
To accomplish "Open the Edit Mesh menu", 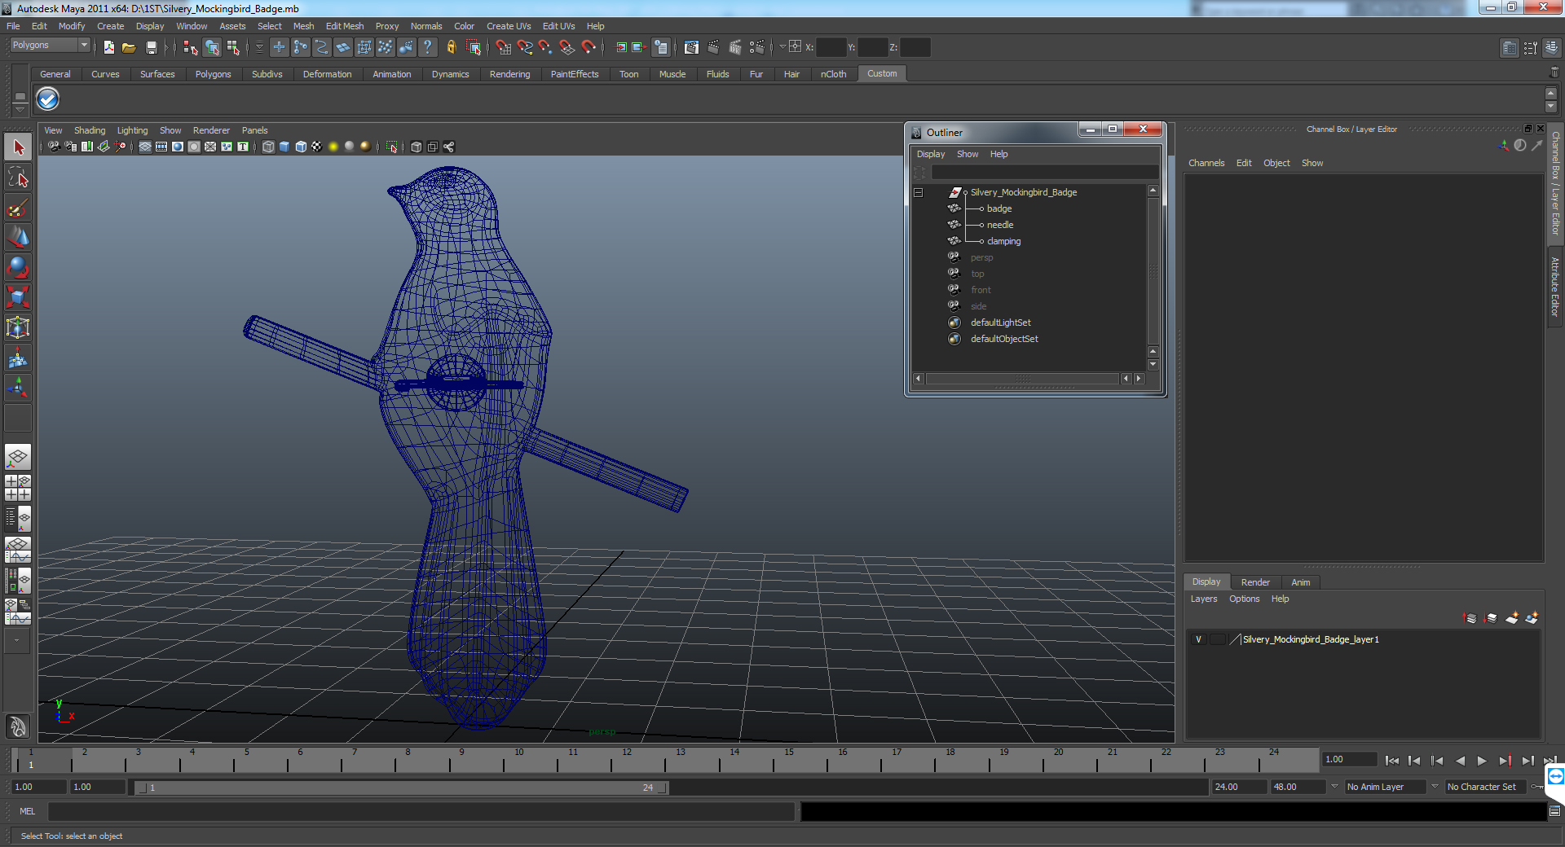I will point(345,26).
